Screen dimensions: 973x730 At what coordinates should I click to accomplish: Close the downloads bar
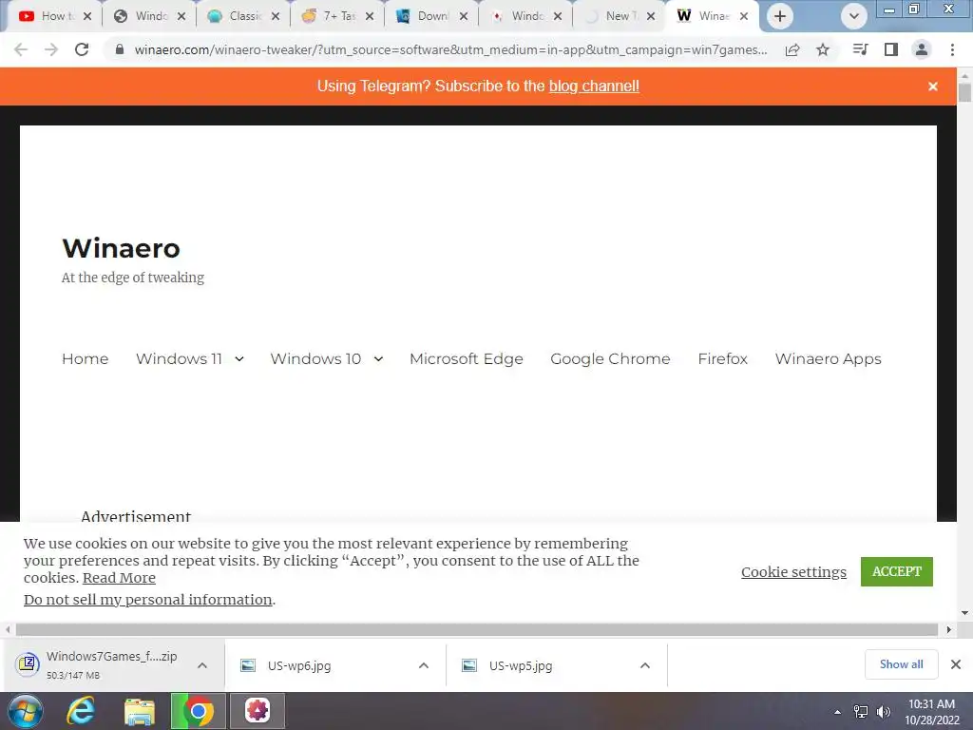[x=956, y=664]
